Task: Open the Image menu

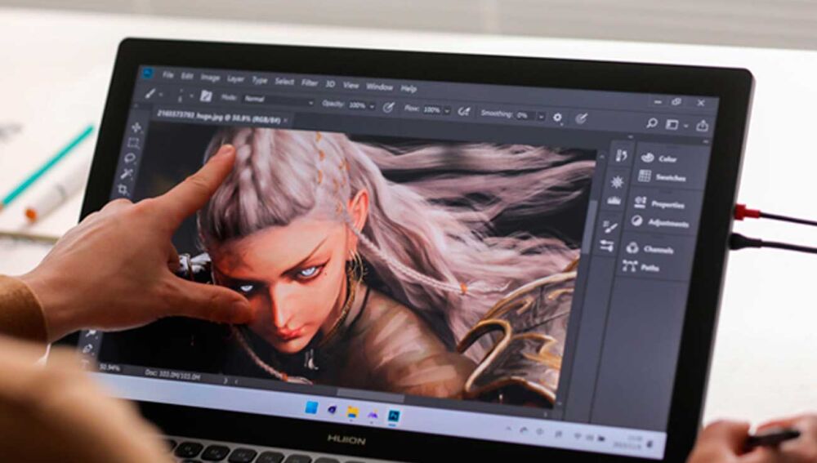Action: [x=210, y=78]
